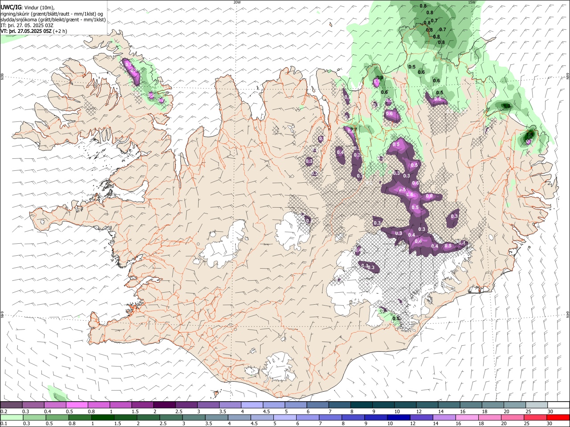The height and width of the screenshot is (427, 570).
Task: Click the upper scale swatch between 4 and 4.5
Action: [252, 405]
